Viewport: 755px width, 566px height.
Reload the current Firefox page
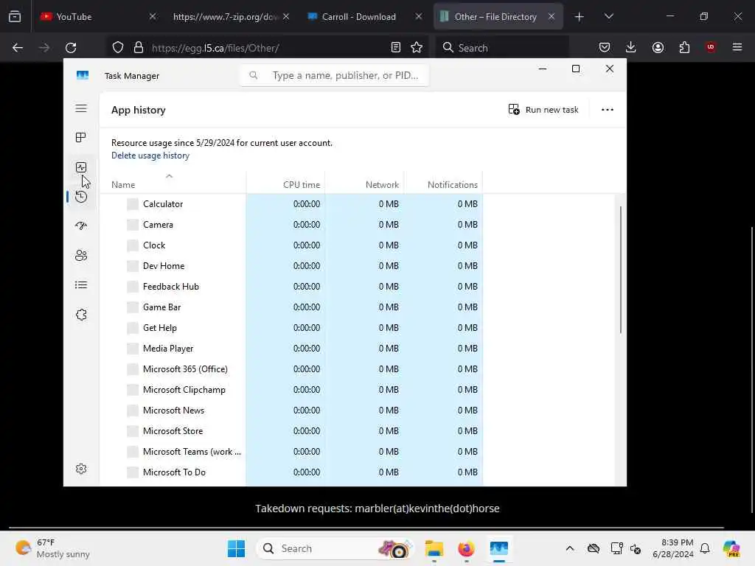click(x=71, y=48)
